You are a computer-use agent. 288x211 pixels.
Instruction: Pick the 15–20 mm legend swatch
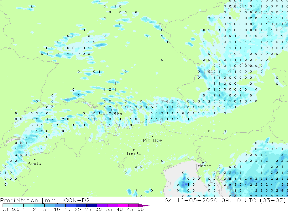point(71,205)
